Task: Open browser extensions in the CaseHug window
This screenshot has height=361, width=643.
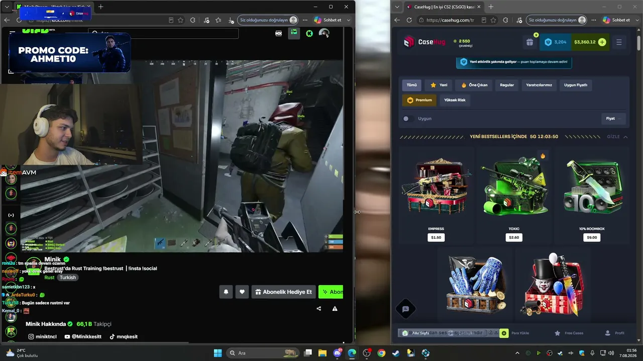Action: 505,20
